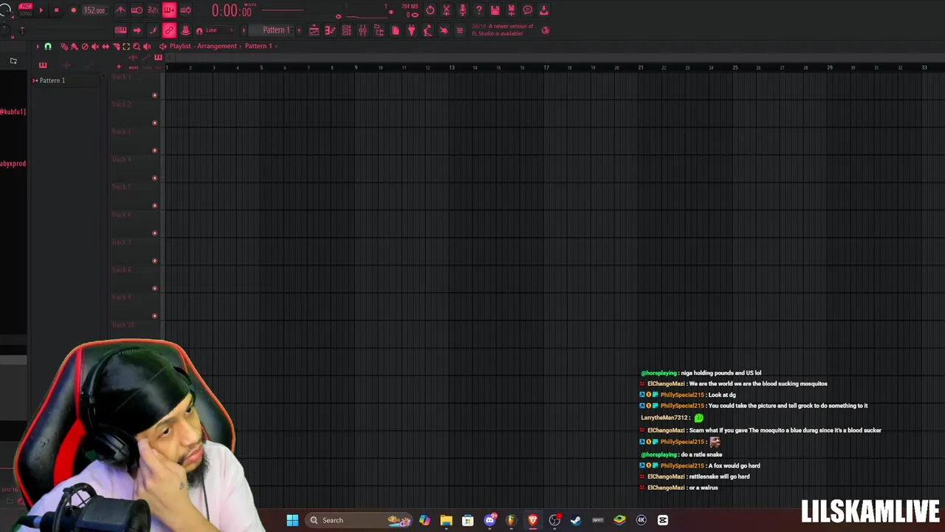
Task: Open the tempo tapper icon
Action: (427, 30)
